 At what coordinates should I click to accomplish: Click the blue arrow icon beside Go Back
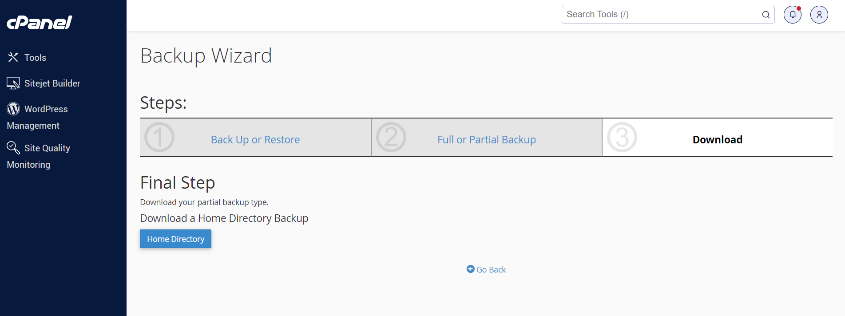[470, 269]
